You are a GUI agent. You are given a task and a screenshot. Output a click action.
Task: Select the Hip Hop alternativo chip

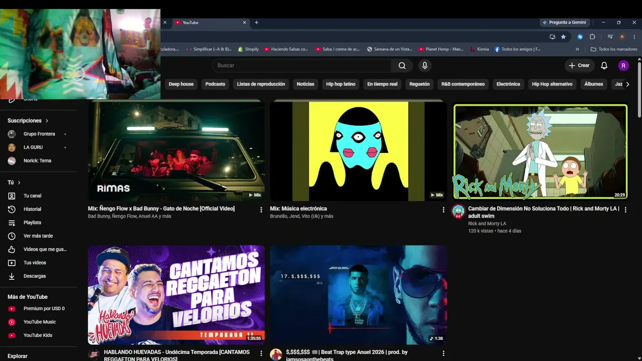[552, 84]
